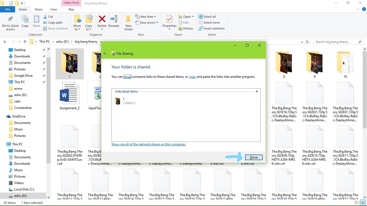Expand the Open dropdown in the ribbon
Screen dimensions: 367x206
[x=186, y=17]
